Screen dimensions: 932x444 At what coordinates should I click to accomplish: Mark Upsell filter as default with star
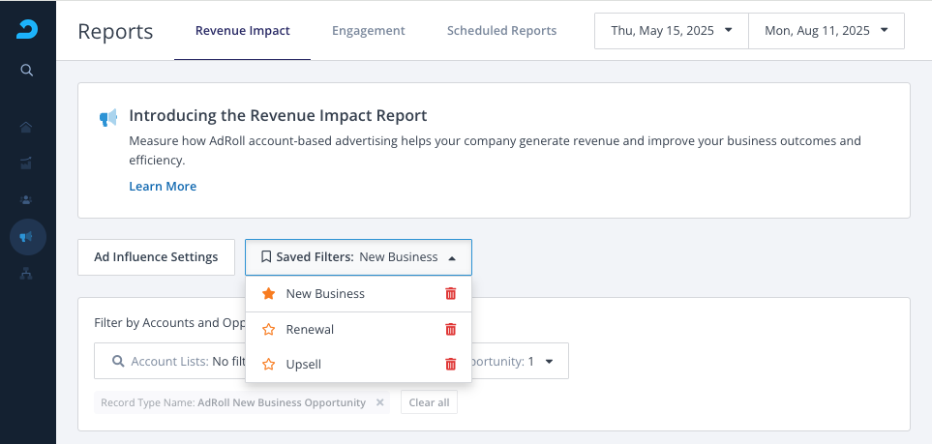268,365
